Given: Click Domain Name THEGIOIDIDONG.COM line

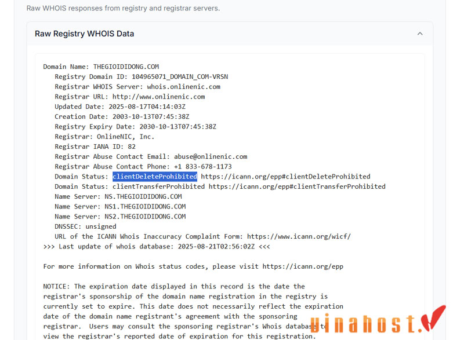Looking at the screenshot, I should coord(101,67).
